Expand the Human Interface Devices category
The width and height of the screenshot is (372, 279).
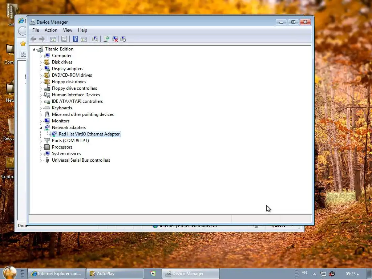[41, 95]
